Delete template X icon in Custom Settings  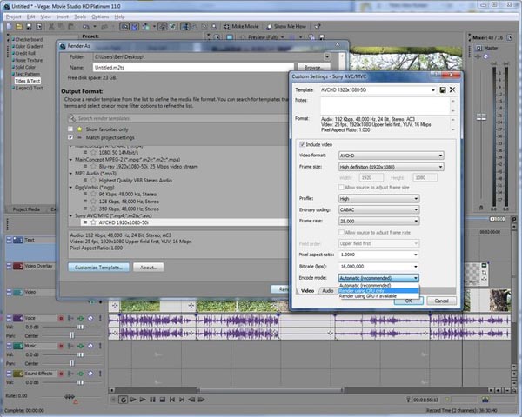[x=452, y=89]
